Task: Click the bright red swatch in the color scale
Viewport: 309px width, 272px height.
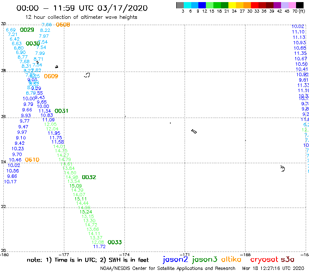Action: [x=255, y=5]
